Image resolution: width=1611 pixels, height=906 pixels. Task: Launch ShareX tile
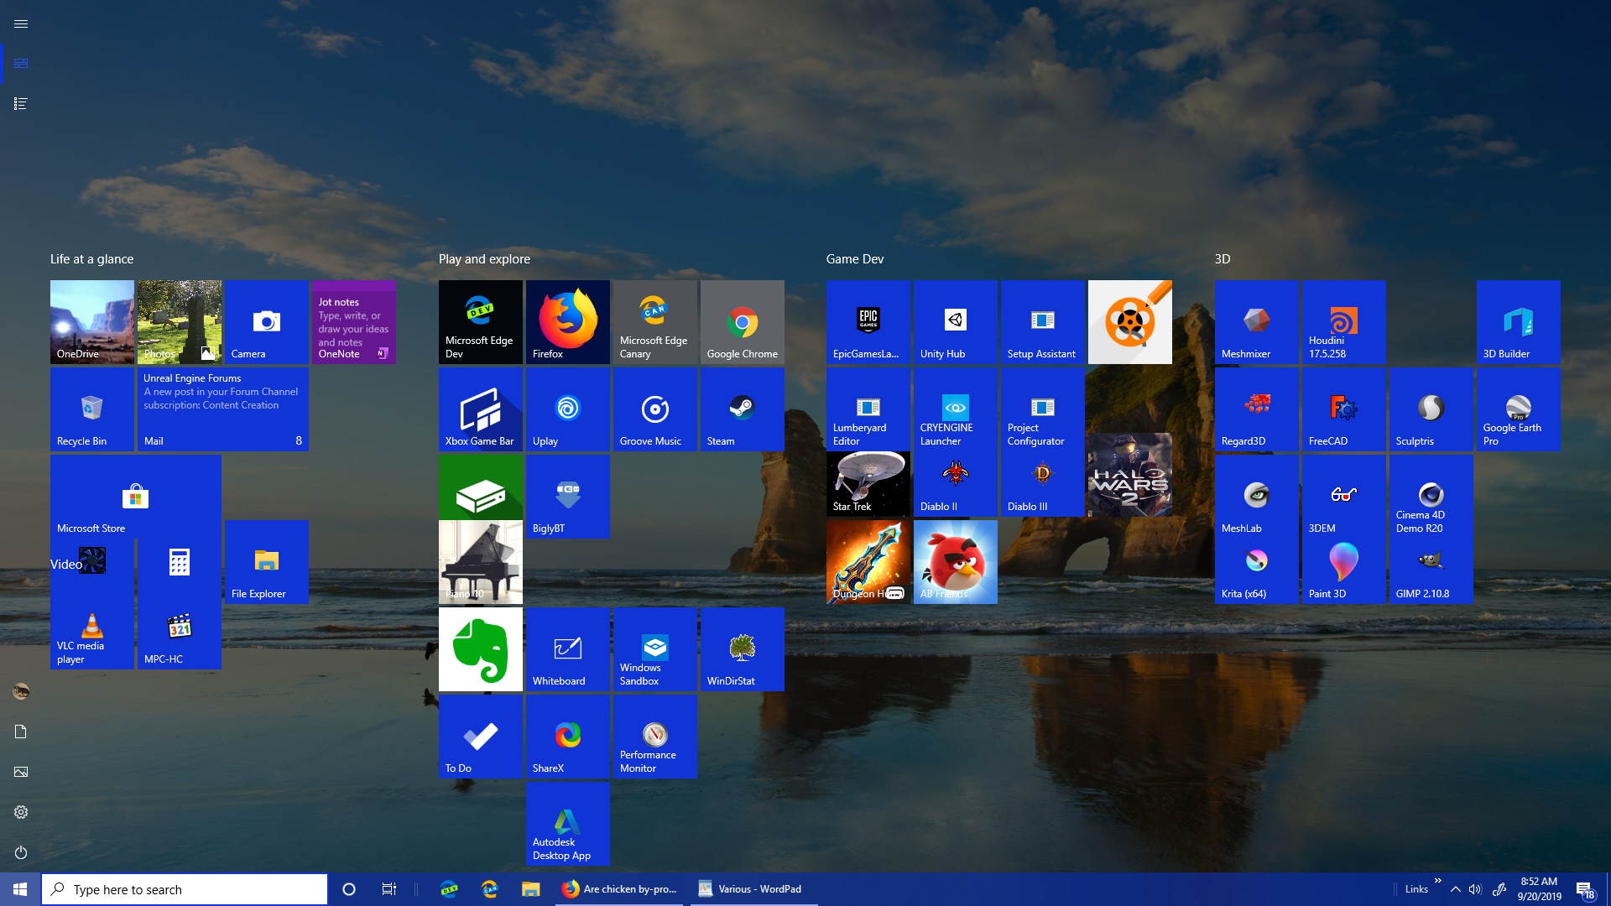pos(567,737)
